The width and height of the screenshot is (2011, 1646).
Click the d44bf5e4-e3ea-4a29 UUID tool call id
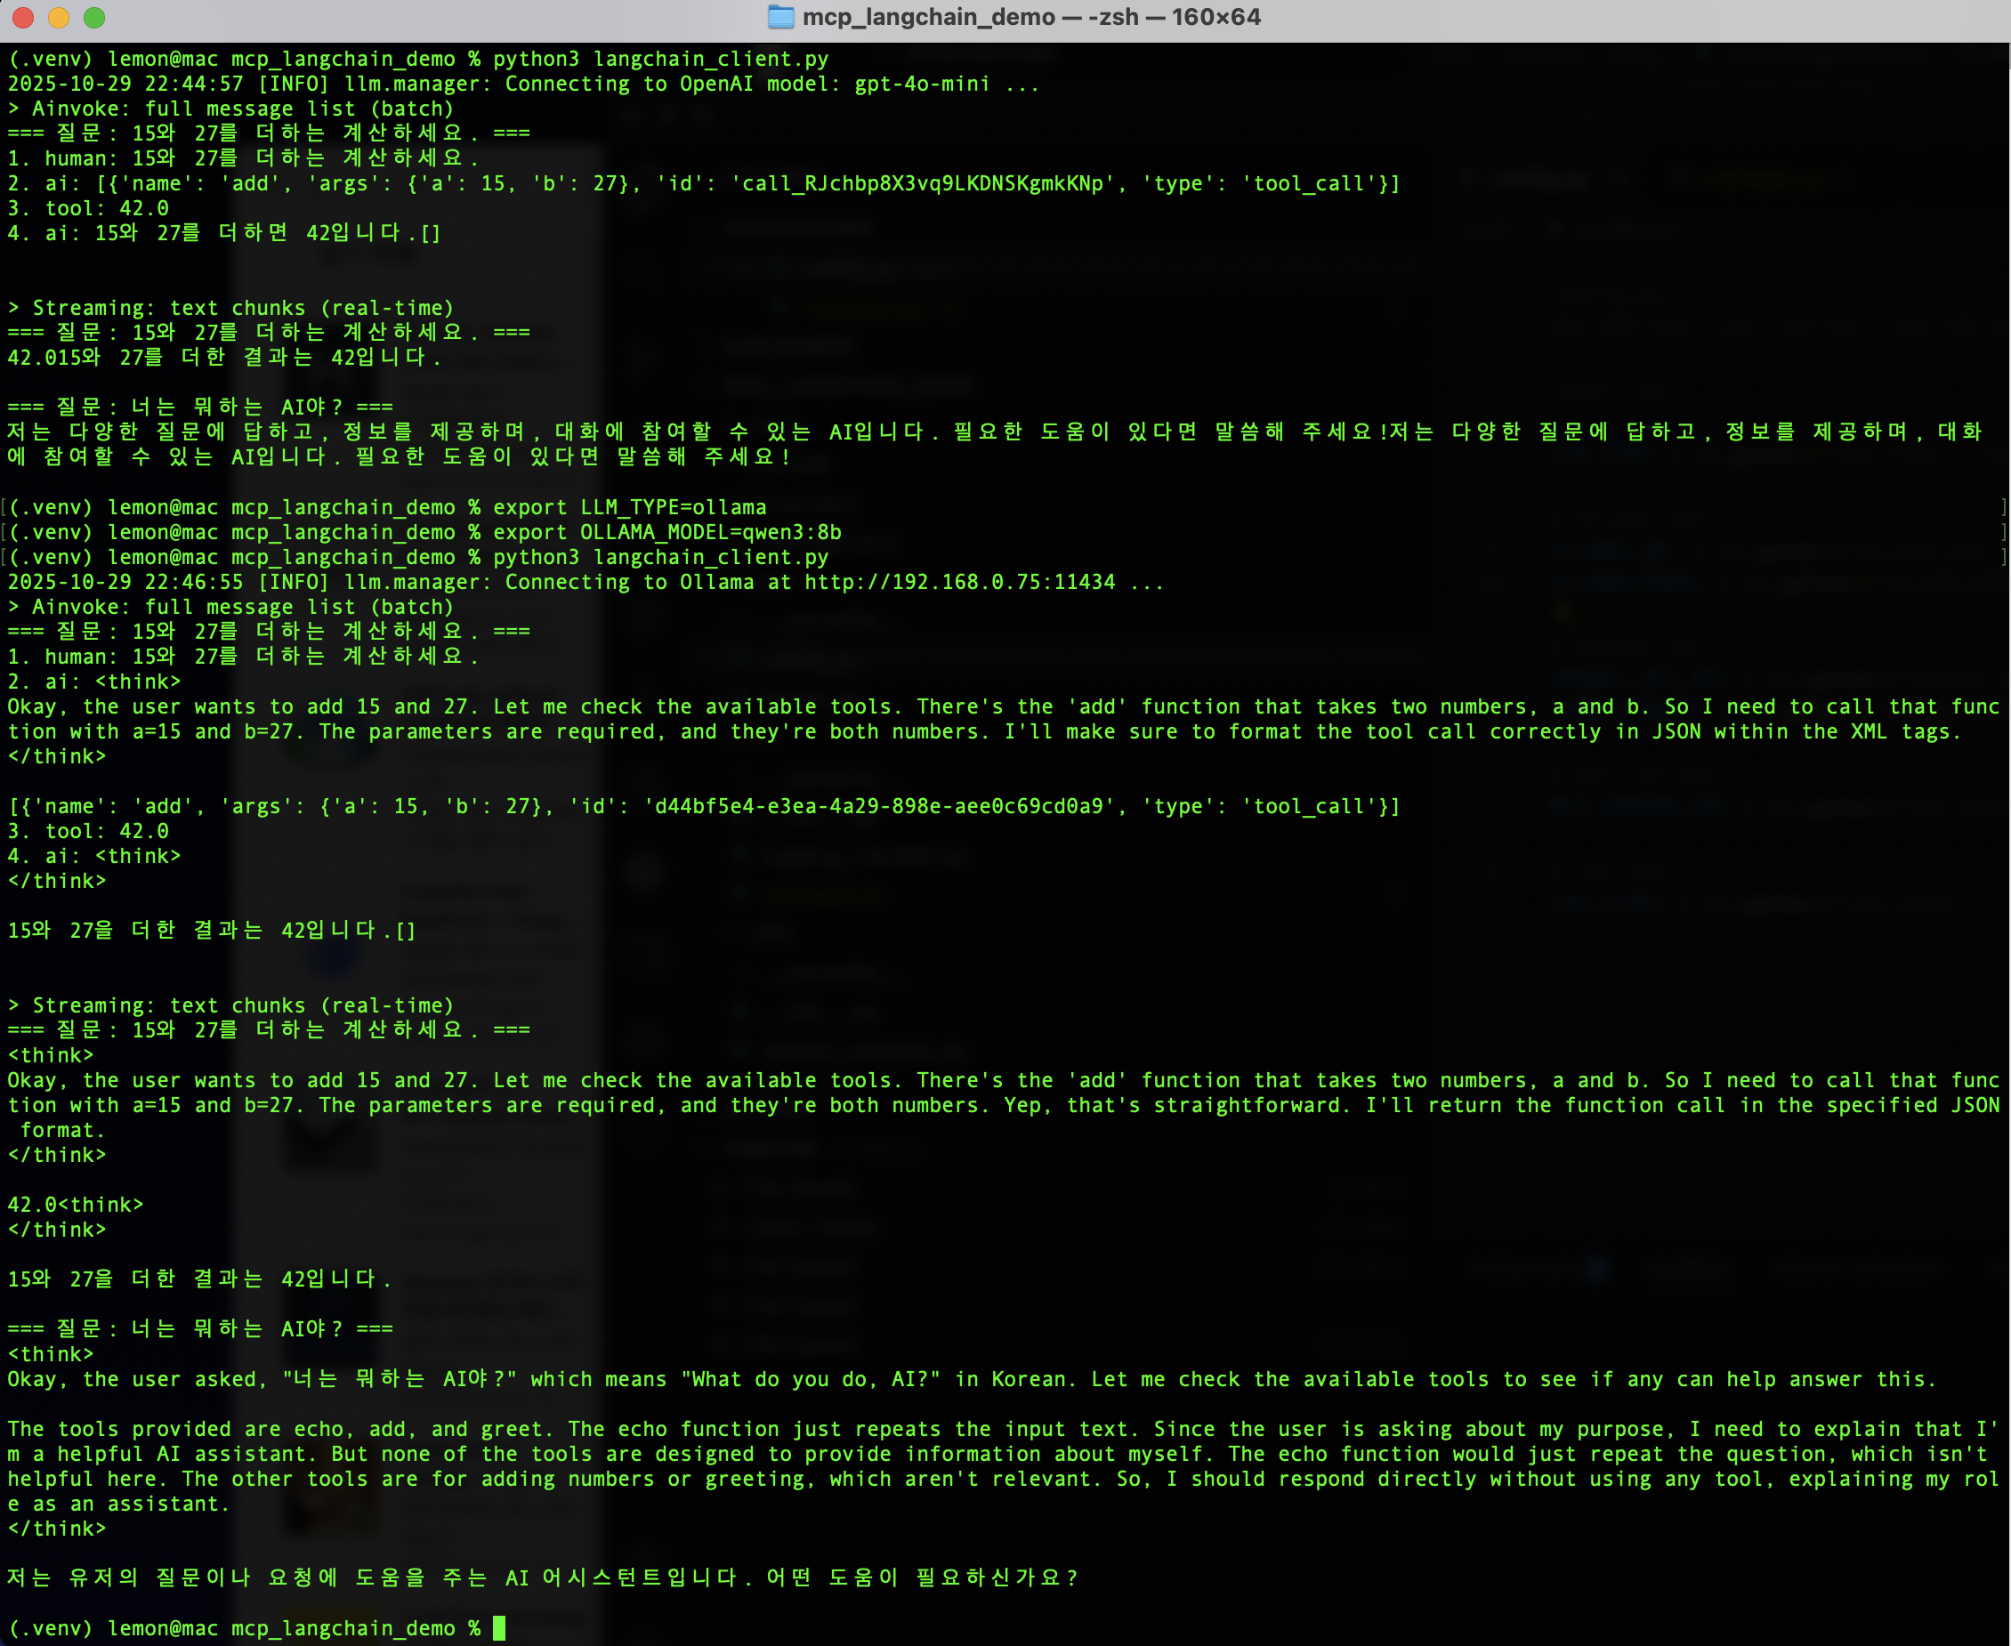879,806
